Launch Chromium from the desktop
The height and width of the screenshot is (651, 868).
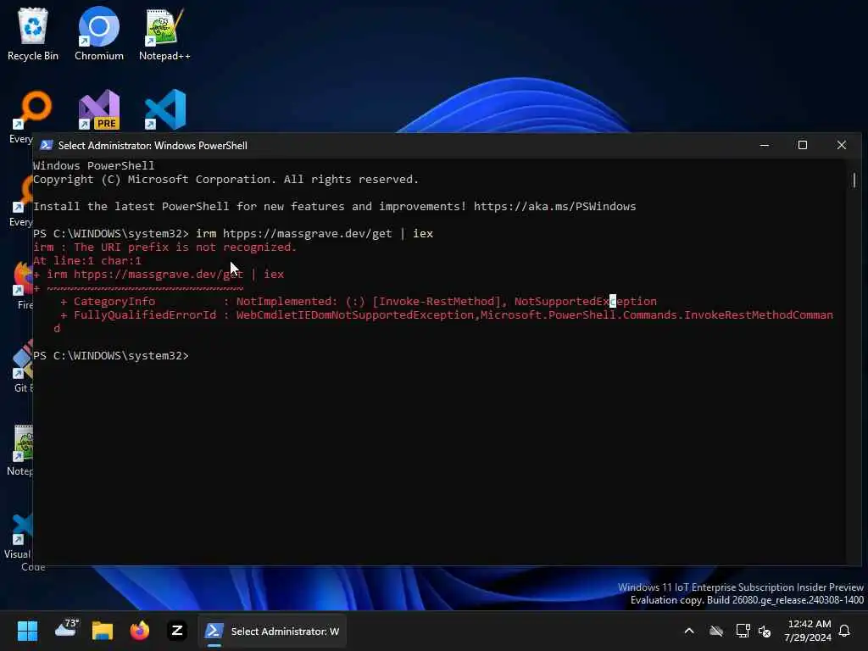99,33
